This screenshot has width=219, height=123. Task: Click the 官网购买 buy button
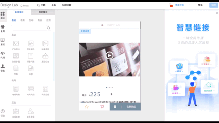pos(131,107)
